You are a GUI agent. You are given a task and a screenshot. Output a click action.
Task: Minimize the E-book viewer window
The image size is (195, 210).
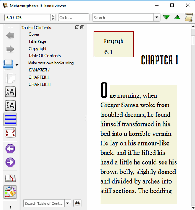[157, 6]
